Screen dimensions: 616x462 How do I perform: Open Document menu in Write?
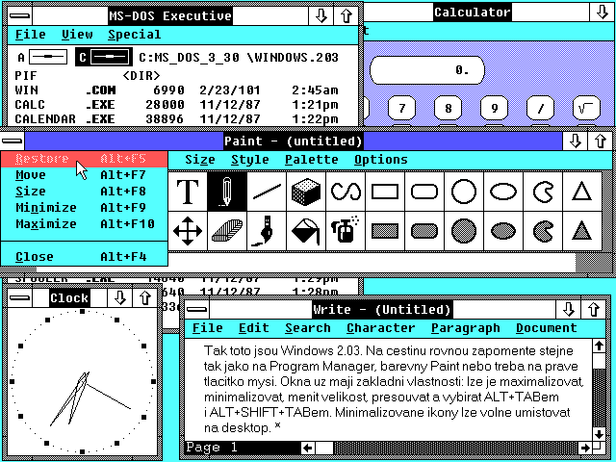(547, 328)
